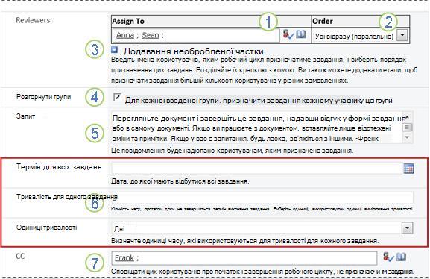The height and width of the screenshot is (279, 430).
Task: Click the Frank name in CC field
Action: tap(124, 258)
